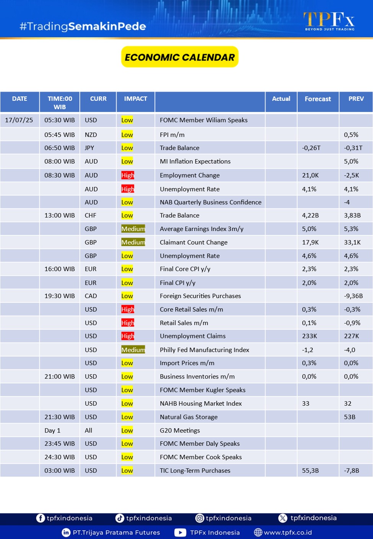Click the yellow Low tag for G20 Meetings

click(x=127, y=431)
